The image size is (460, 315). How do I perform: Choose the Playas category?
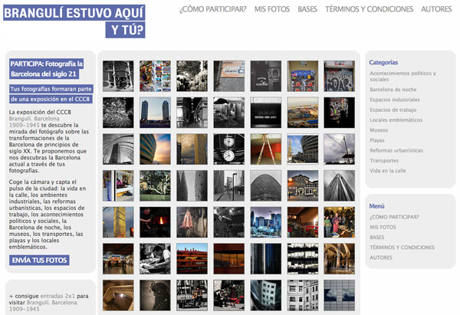click(377, 140)
